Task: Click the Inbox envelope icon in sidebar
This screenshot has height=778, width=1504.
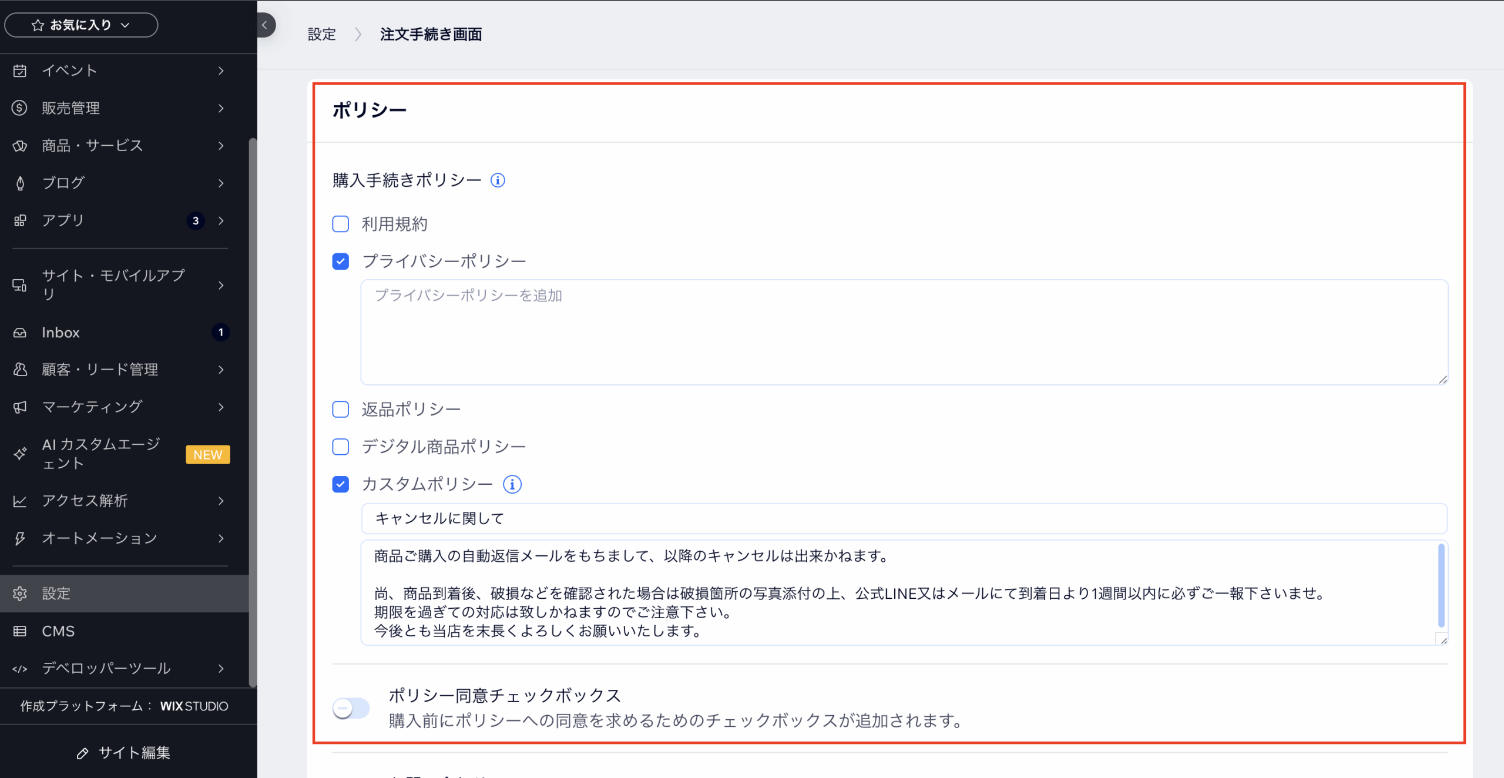Action: coord(20,333)
